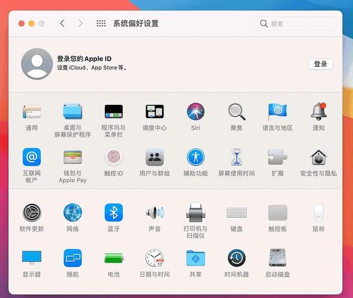Open 互联网帐户 preferences
This screenshot has width=353, height=298.
(32, 157)
